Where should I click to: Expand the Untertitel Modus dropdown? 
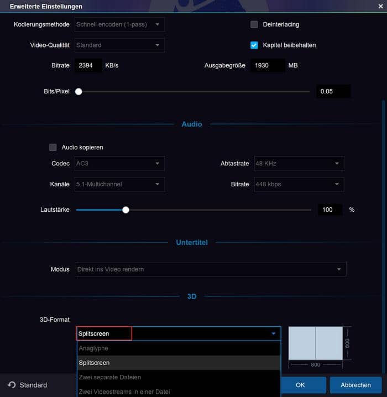coord(210,269)
